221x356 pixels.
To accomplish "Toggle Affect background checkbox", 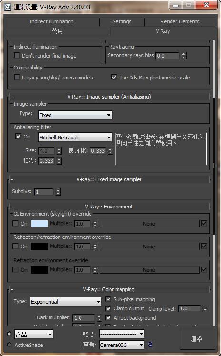I will click(x=108, y=317).
